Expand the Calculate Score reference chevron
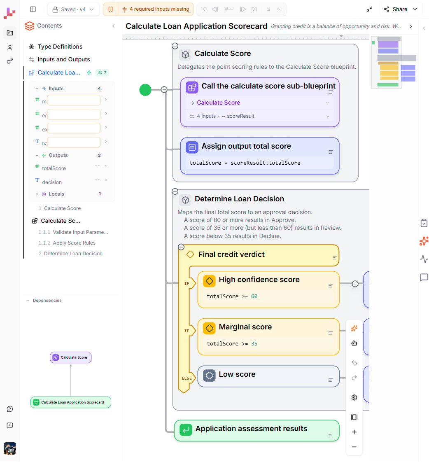429x462 pixels. pos(328,103)
